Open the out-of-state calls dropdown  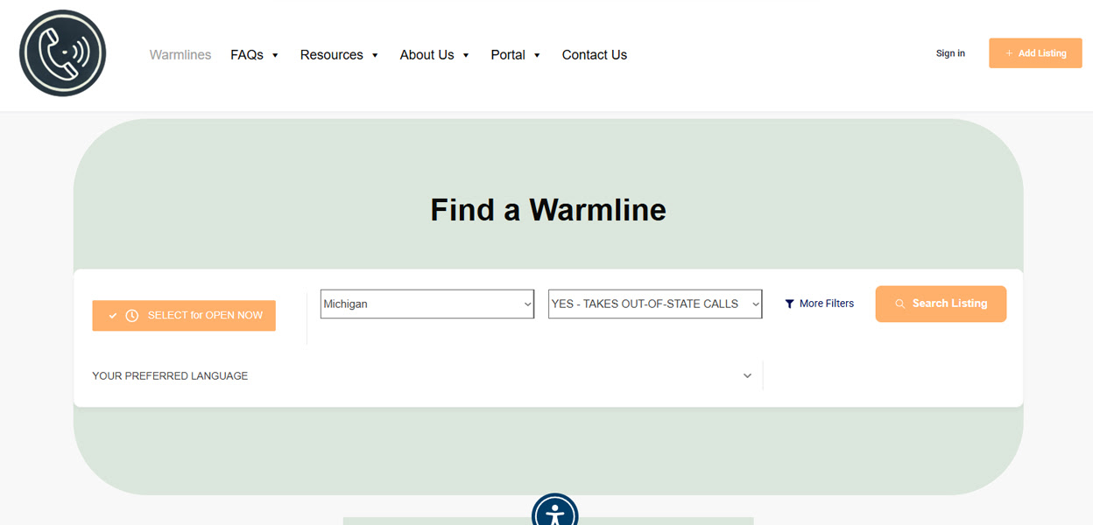tap(654, 304)
